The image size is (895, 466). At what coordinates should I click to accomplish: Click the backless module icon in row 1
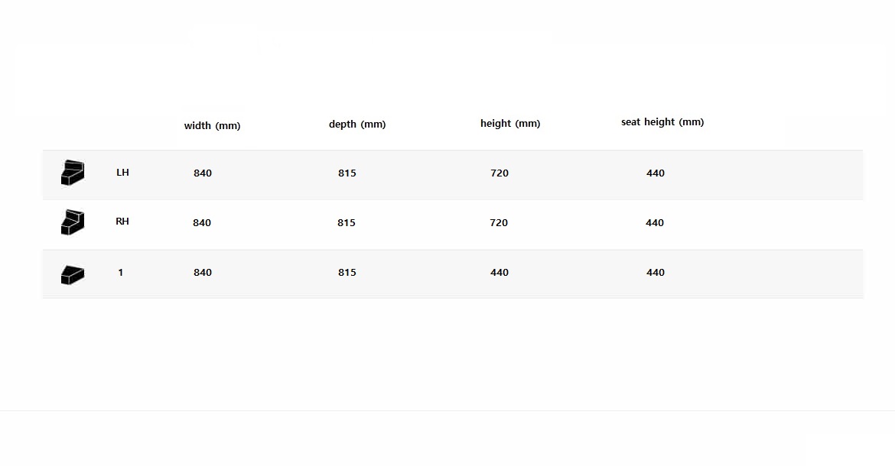tap(72, 273)
